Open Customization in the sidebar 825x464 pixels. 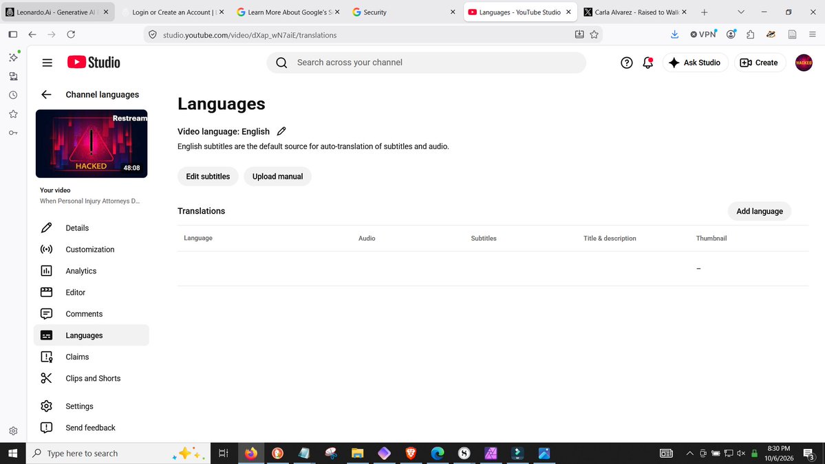(x=92, y=250)
